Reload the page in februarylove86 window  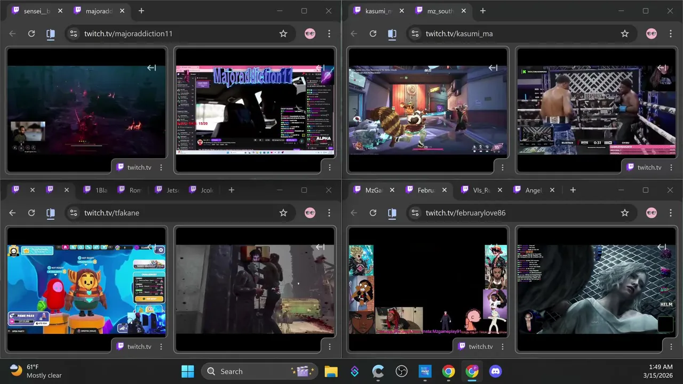[373, 213]
